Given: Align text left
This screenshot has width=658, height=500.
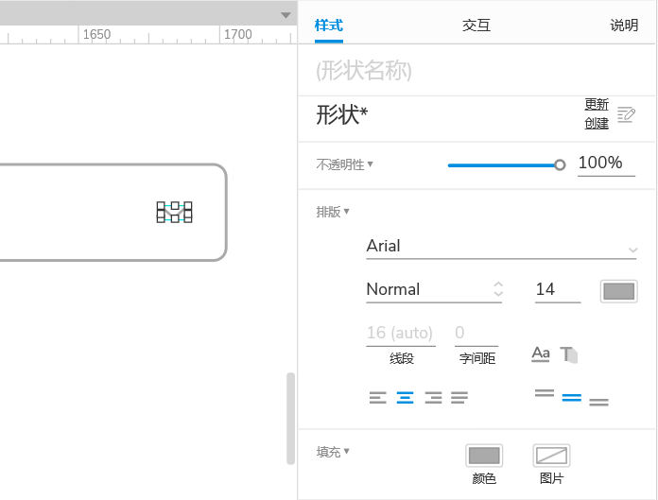Looking at the screenshot, I should (377, 397).
